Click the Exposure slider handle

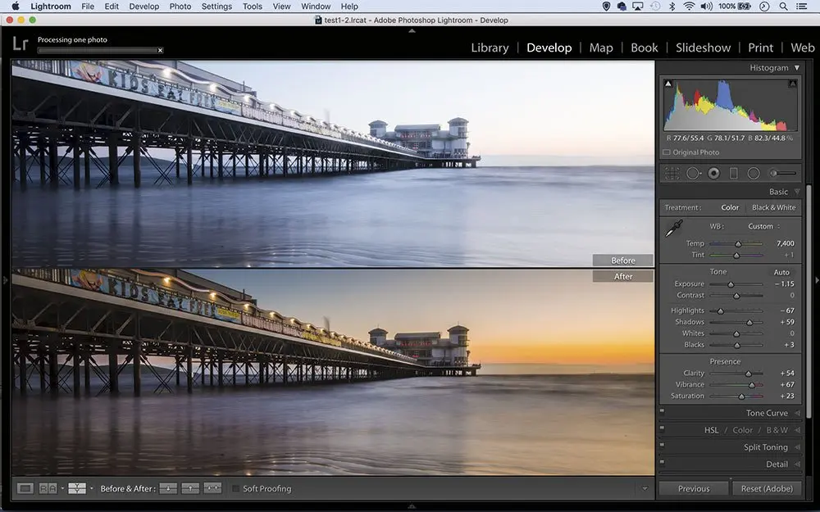731,284
